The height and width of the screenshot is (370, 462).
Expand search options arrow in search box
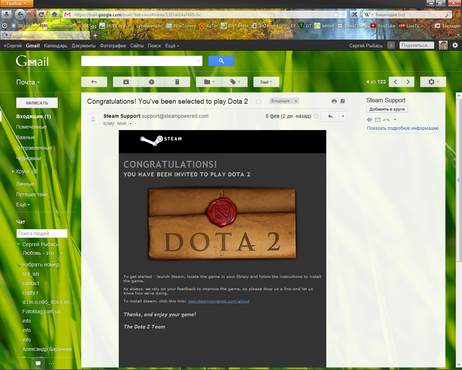pyautogui.click(x=199, y=61)
